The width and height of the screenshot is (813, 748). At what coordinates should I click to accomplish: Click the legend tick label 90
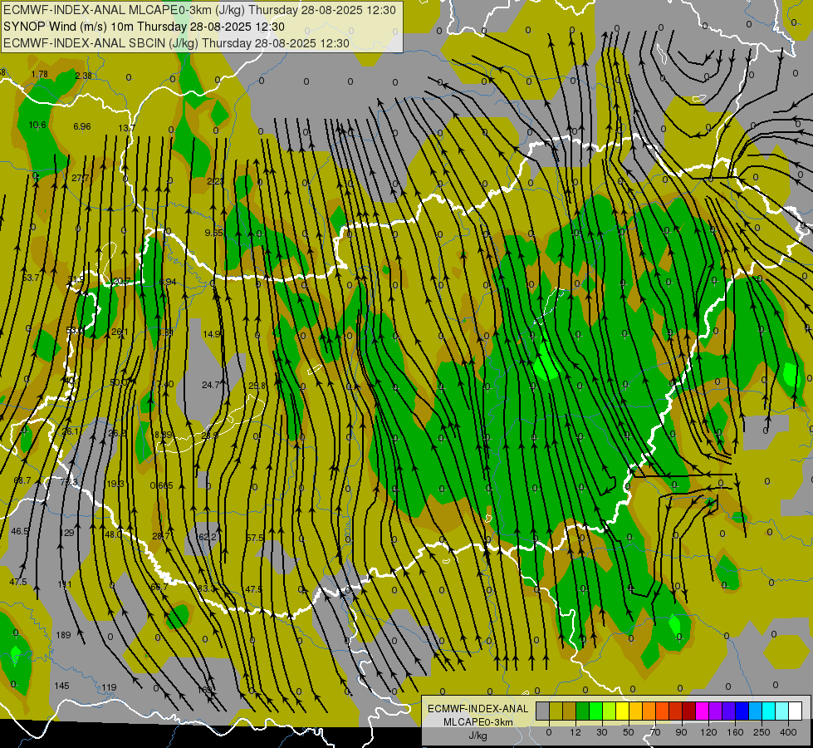[x=681, y=732]
